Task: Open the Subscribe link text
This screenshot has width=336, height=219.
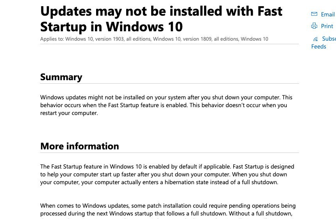Action: (329, 39)
